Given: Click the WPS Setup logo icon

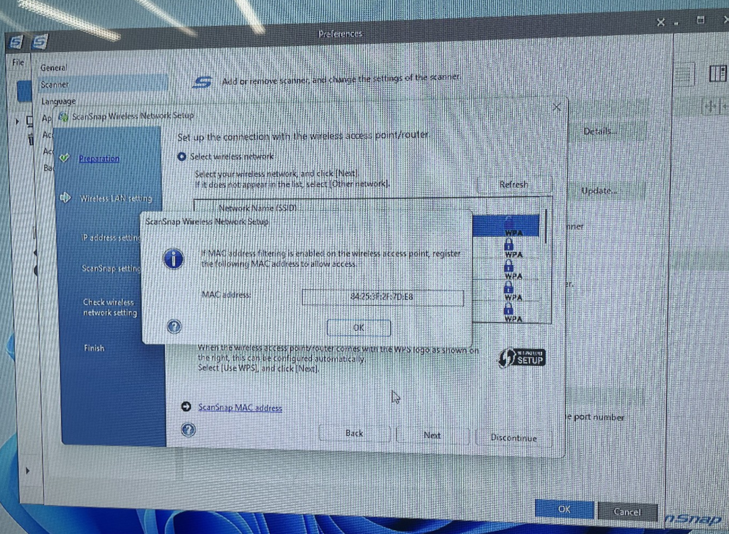Looking at the screenshot, I should 521,358.
